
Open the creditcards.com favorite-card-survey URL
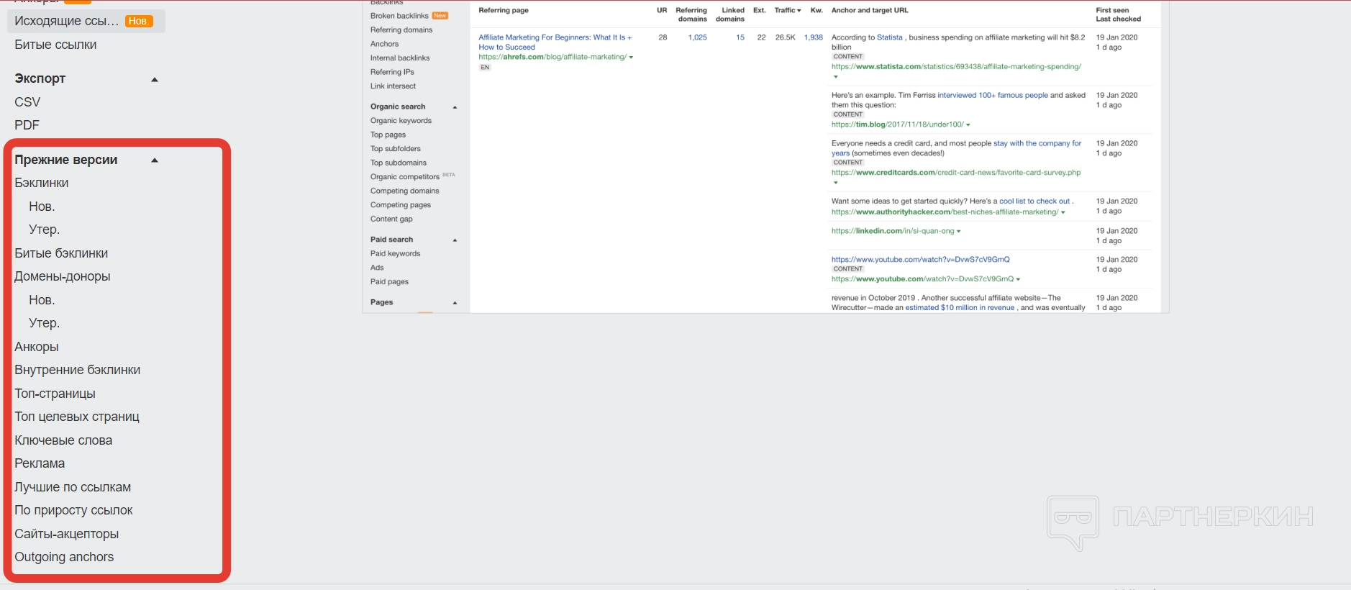[956, 173]
